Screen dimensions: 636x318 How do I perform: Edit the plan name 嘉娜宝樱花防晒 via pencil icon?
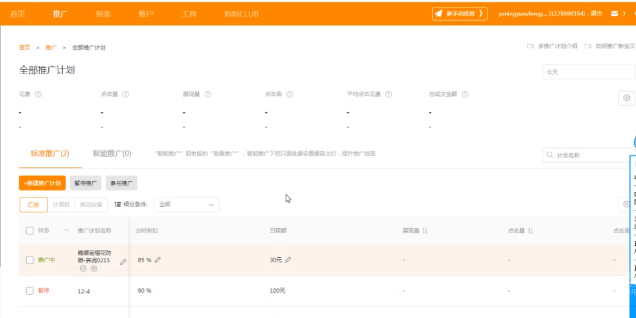(122, 260)
